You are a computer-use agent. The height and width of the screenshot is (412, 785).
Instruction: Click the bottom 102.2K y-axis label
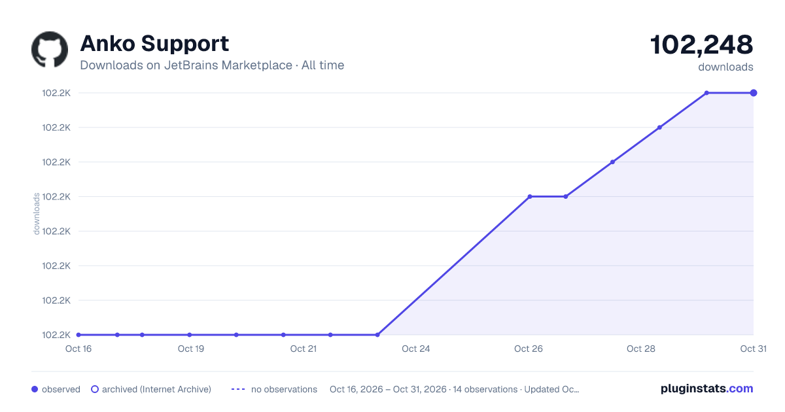pyautogui.click(x=56, y=335)
